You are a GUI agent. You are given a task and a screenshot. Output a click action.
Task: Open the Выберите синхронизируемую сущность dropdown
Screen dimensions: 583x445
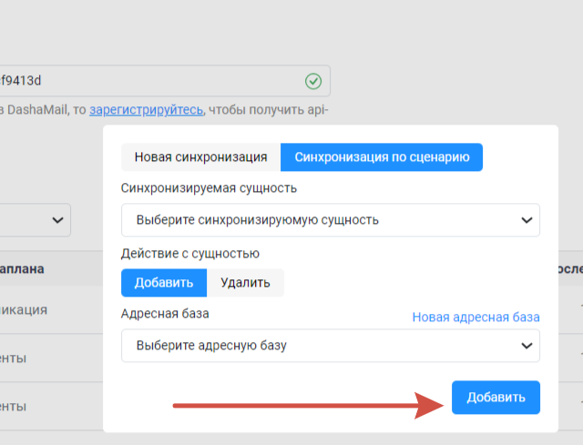click(330, 220)
